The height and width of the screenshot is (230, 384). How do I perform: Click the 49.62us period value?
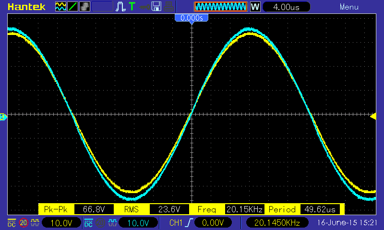coord(320,209)
